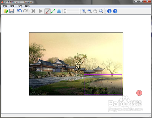Reset zoom to 1:1 actual size
This screenshot has height=118, width=152.
pyautogui.click(x=95, y=11)
